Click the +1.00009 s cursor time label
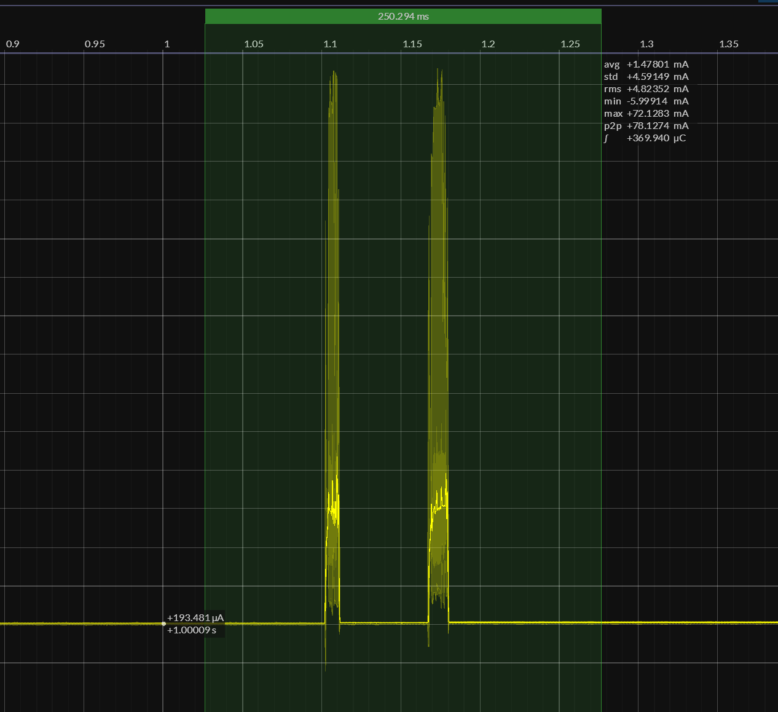 tap(192, 630)
